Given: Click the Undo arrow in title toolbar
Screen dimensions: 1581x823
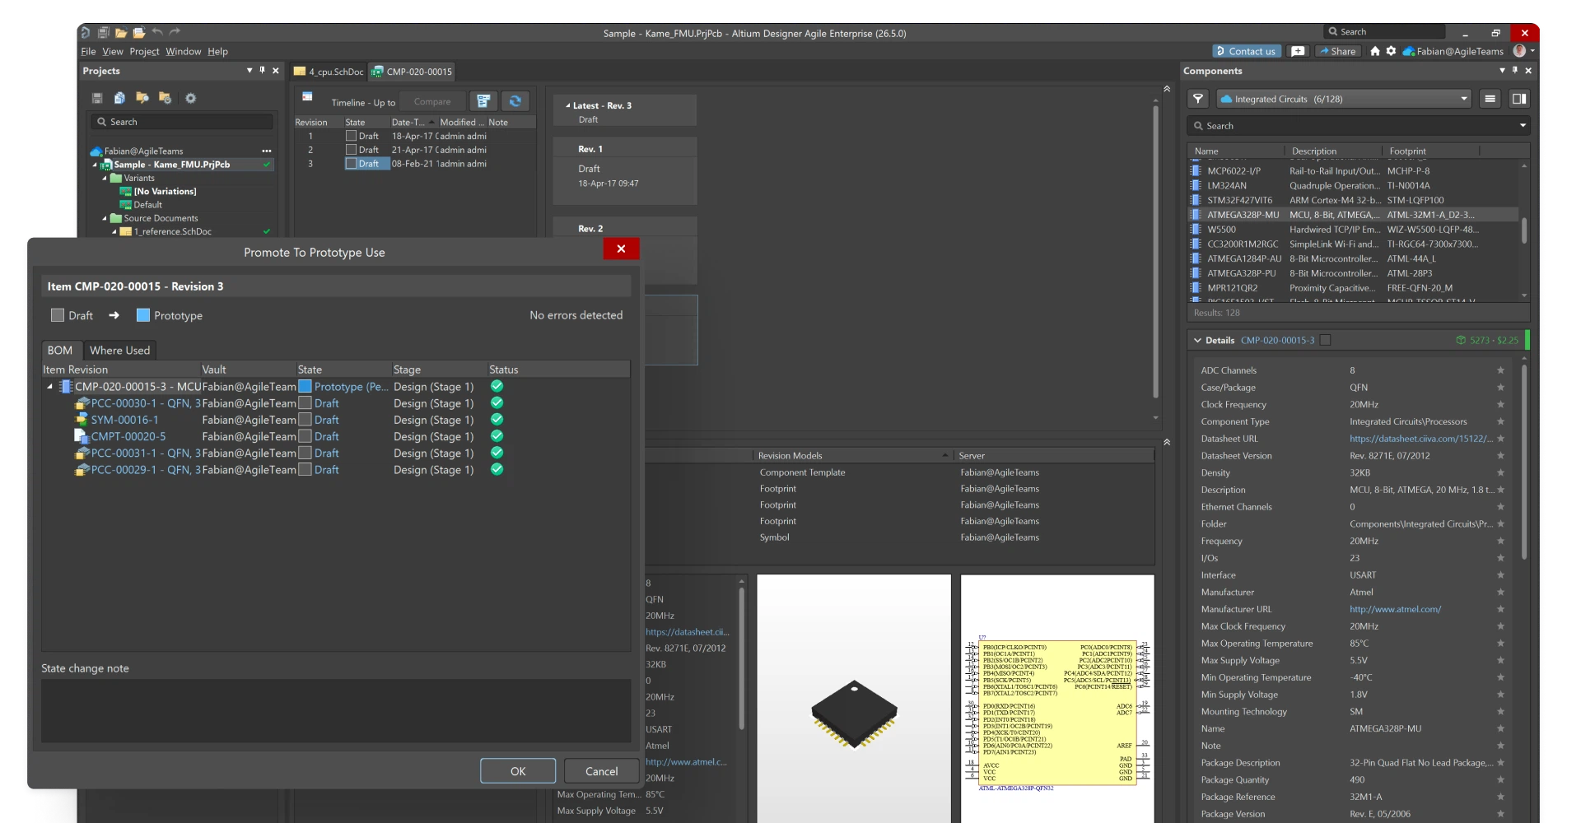Looking at the screenshot, I should tap(157, 32).
